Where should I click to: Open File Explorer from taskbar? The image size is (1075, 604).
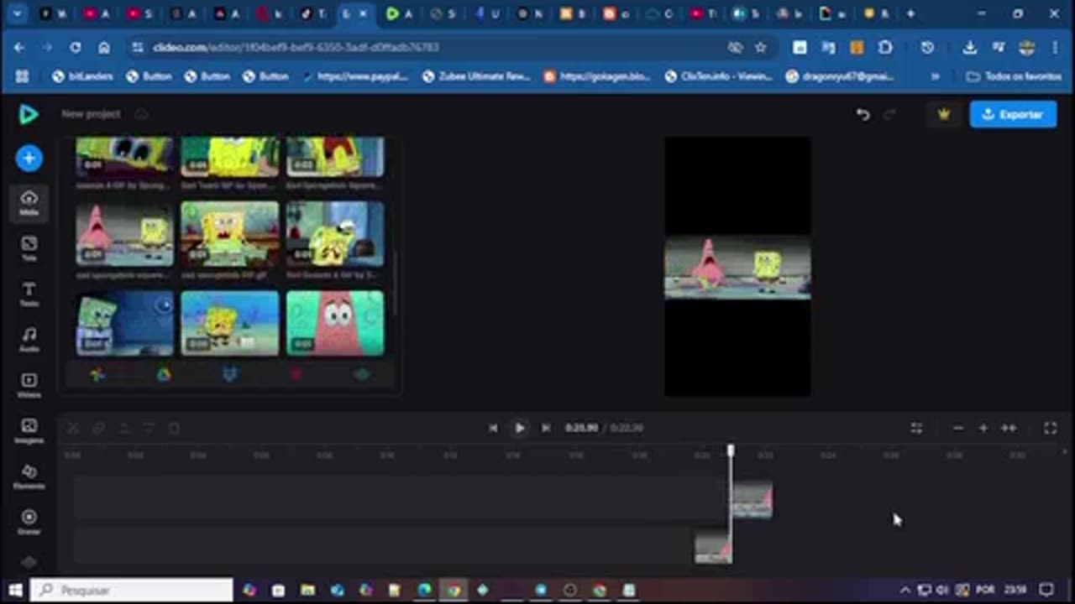click(307, 590)
